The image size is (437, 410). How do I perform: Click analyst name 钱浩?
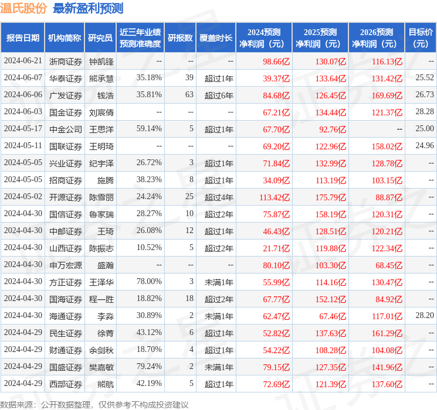pos(106,95)
